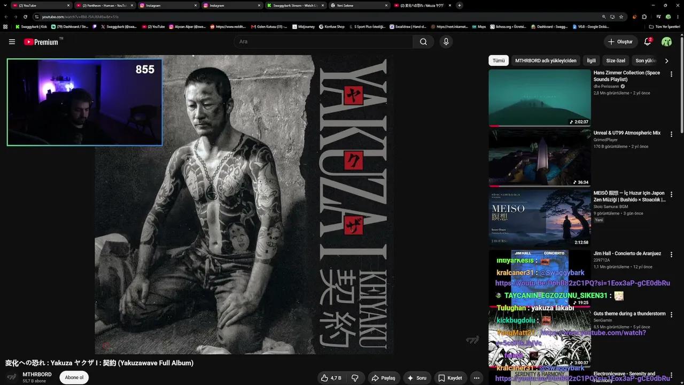Open MTHRBORD channel name link
Image resolution: width=684 pixels, height=385 pixels.
[x=37, y=374]
